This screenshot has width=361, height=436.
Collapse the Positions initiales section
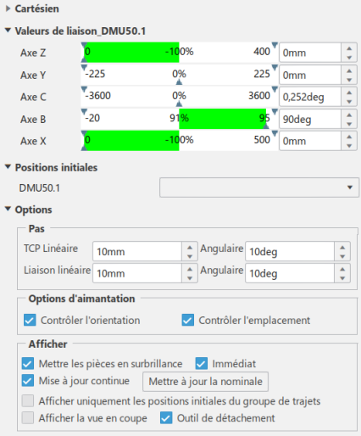tap(8, 167)
